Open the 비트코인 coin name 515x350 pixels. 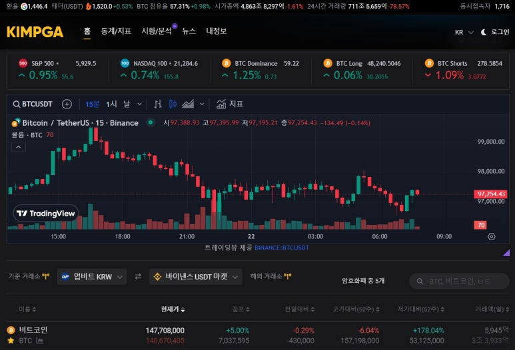click(33, 330)
